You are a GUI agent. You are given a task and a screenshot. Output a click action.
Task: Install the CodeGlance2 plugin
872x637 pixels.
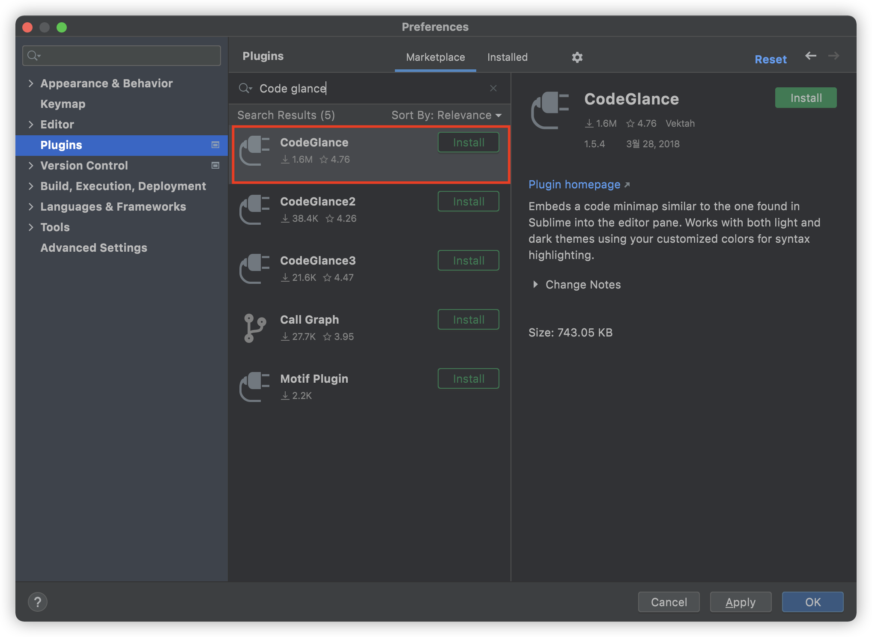point(468,202)
